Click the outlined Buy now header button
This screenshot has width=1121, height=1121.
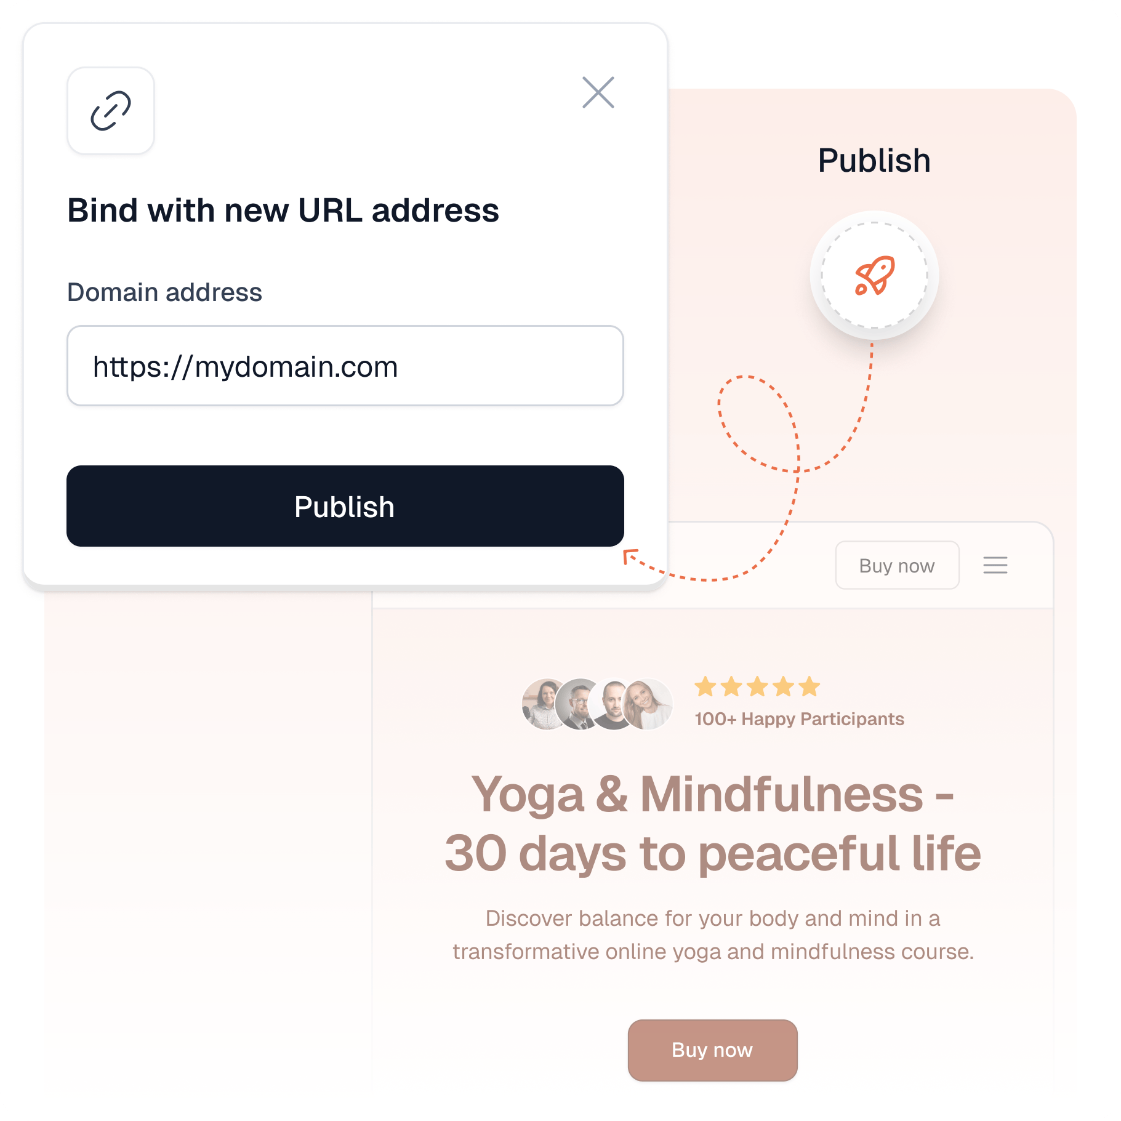pos(897,565)
